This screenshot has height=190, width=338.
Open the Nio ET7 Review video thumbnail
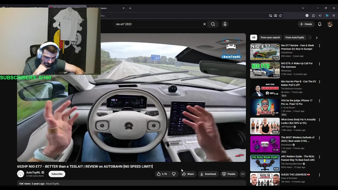265,52
